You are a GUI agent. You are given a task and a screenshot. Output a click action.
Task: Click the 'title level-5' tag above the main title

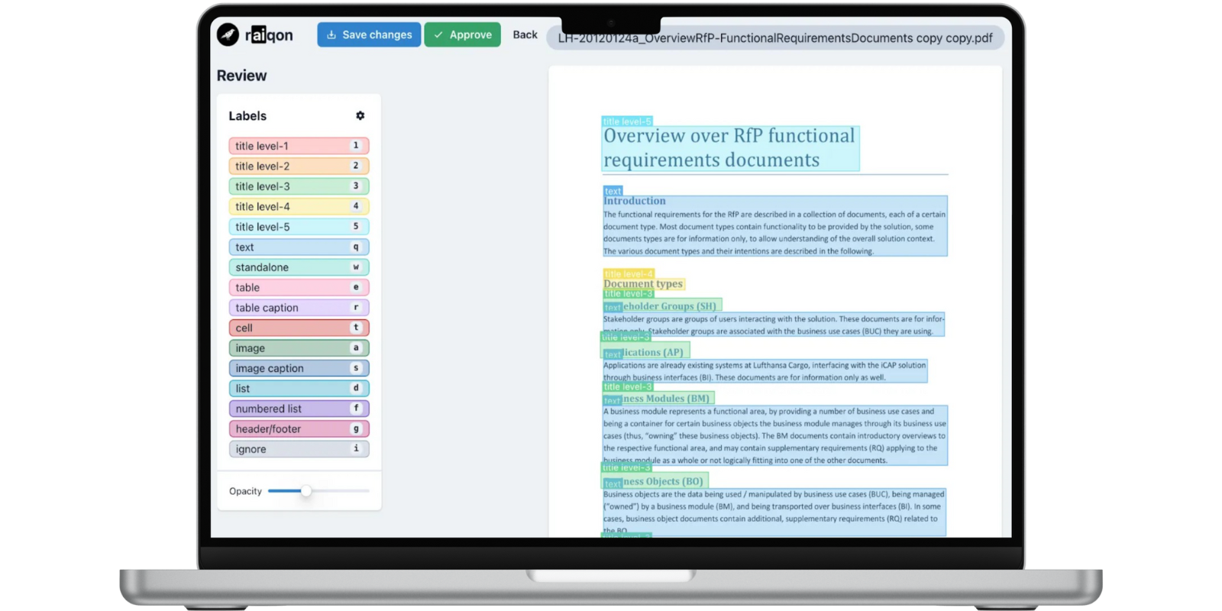627,121
